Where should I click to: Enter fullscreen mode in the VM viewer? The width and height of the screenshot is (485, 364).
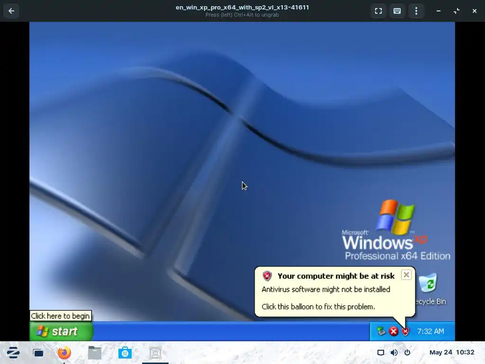(378, 11)
